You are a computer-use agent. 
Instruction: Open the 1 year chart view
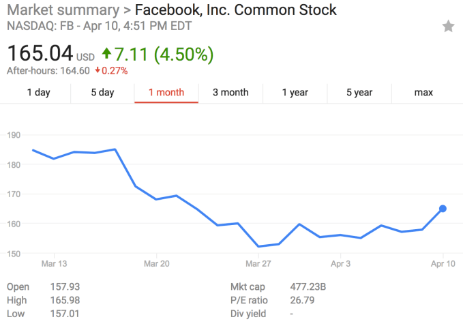[x=295, y=93]
